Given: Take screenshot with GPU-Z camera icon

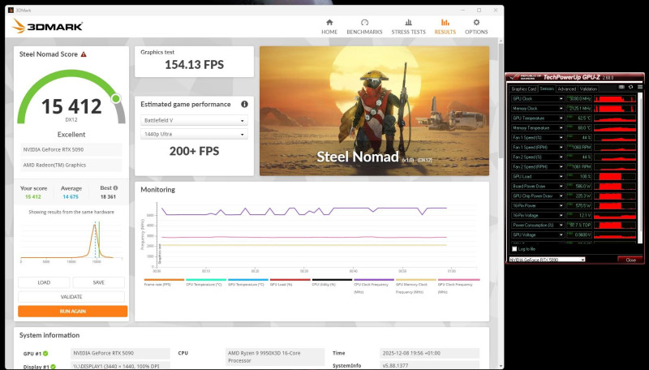Looking at the screenshot, I should [621, 88].
